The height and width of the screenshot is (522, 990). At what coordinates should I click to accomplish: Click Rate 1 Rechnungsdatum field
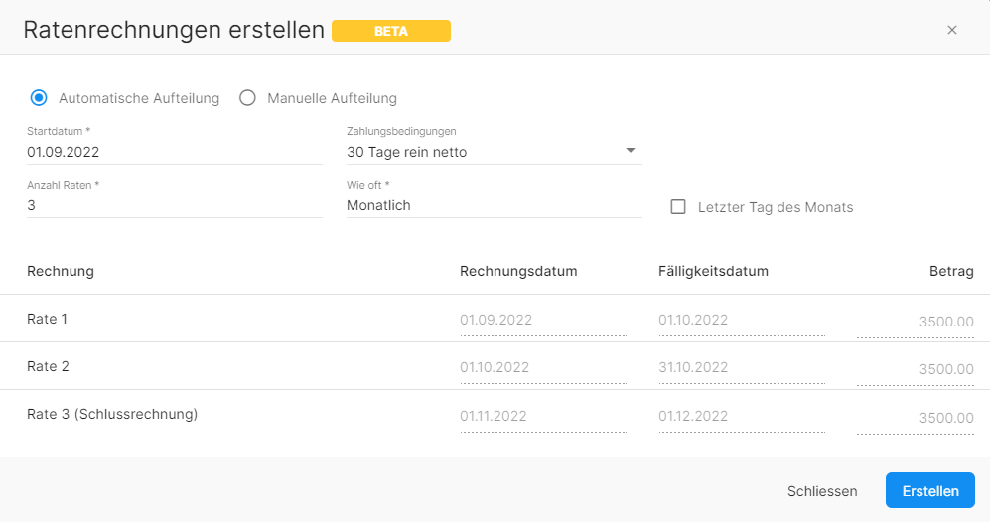click(x=542, y=321)
